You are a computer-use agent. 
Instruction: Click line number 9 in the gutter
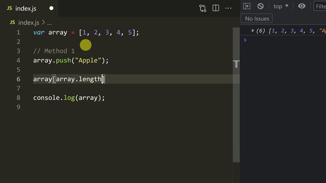tap(18, 107)
